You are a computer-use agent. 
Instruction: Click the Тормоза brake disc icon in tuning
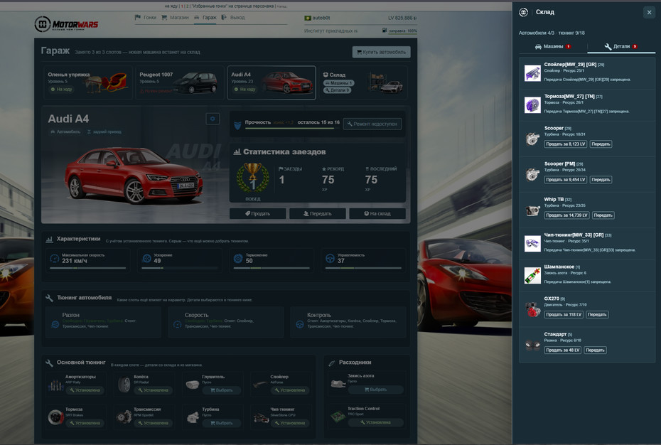(x=55, y=417)
